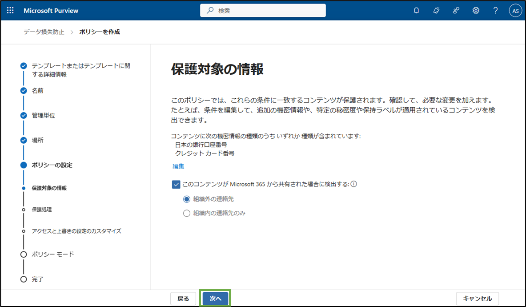Screen dimensions: 526x307
Task: Click the 保護対象の情報 page heading
Action: (217, 69)
